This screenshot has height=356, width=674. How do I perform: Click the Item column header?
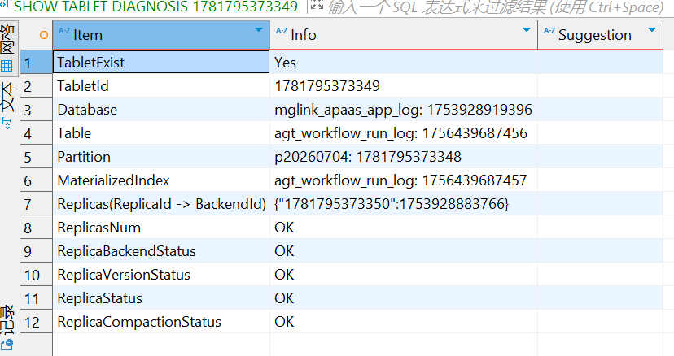[x=161, y=35]
